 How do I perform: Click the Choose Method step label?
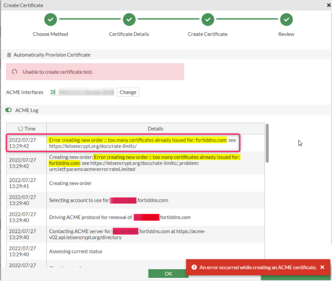tap(51, 34)
